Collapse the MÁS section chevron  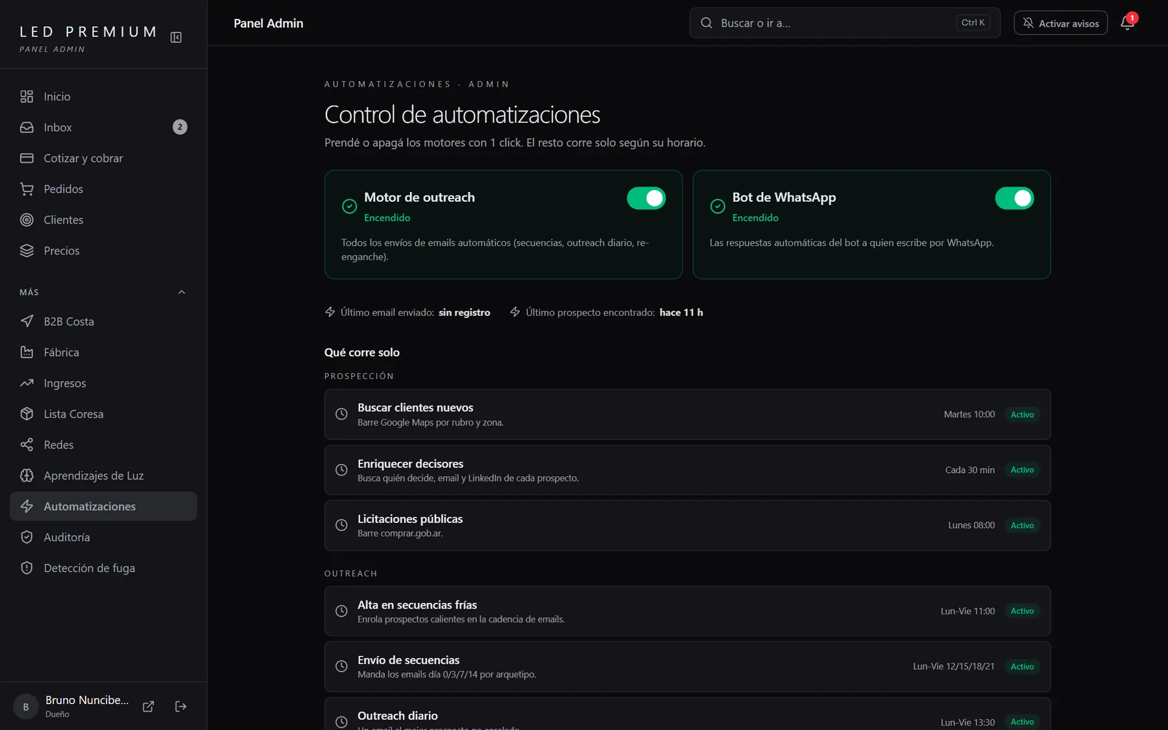tap(182, 292)
